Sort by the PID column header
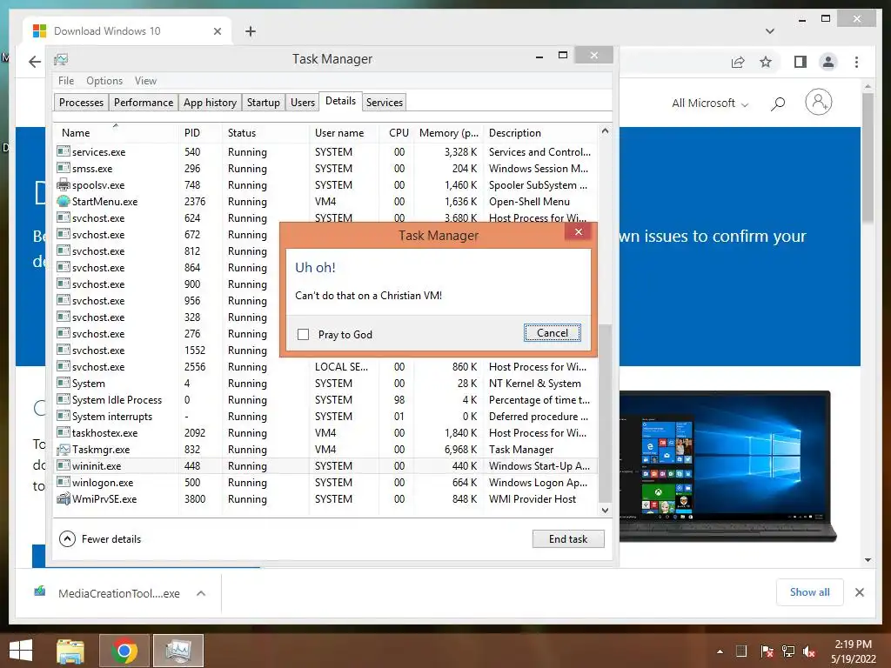This screenshot has height=668, width=891. (x=200, y=133)
